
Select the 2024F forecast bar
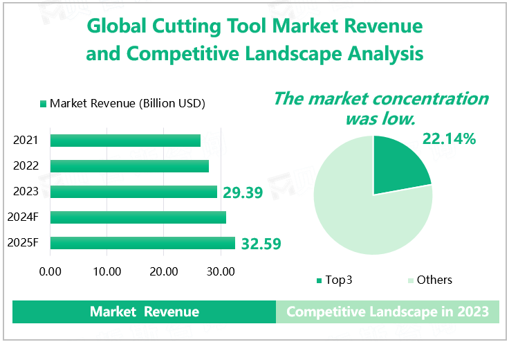(x=138, y=217)
